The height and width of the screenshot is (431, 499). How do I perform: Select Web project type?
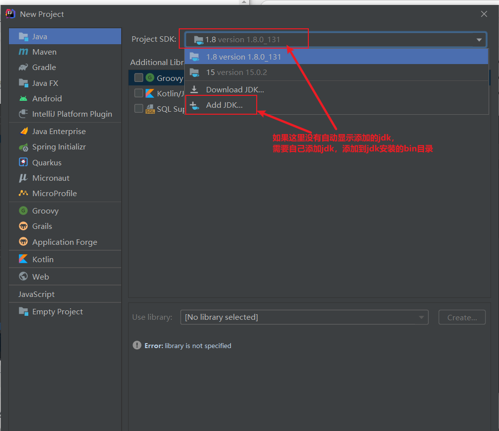[65, 277]
